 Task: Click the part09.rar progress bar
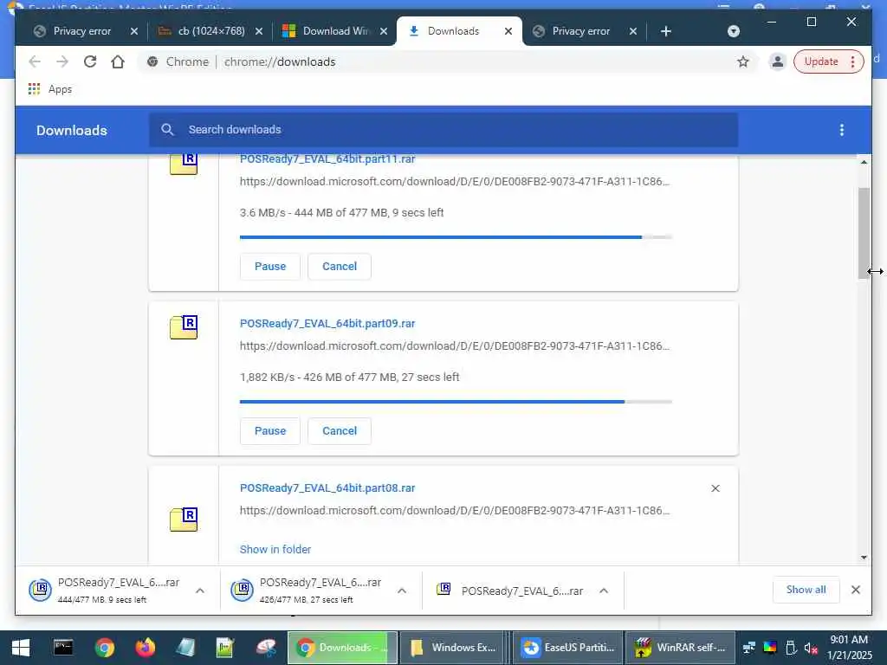coord(456,402)
